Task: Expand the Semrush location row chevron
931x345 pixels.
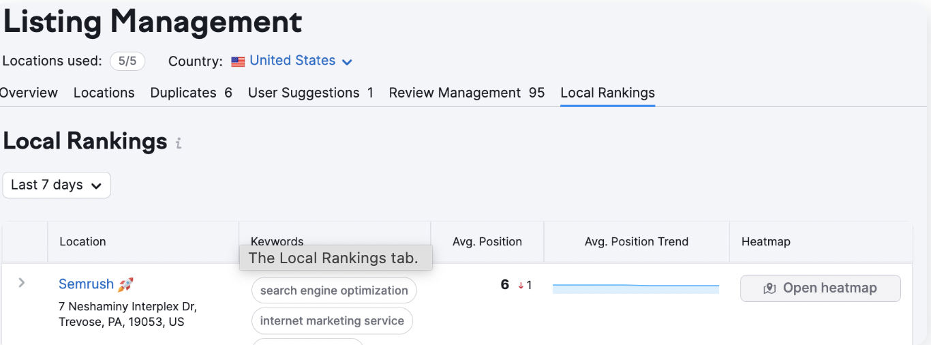Action: point(22,282)
